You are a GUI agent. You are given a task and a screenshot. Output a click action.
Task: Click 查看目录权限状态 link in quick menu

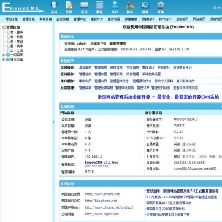point(186,88)
